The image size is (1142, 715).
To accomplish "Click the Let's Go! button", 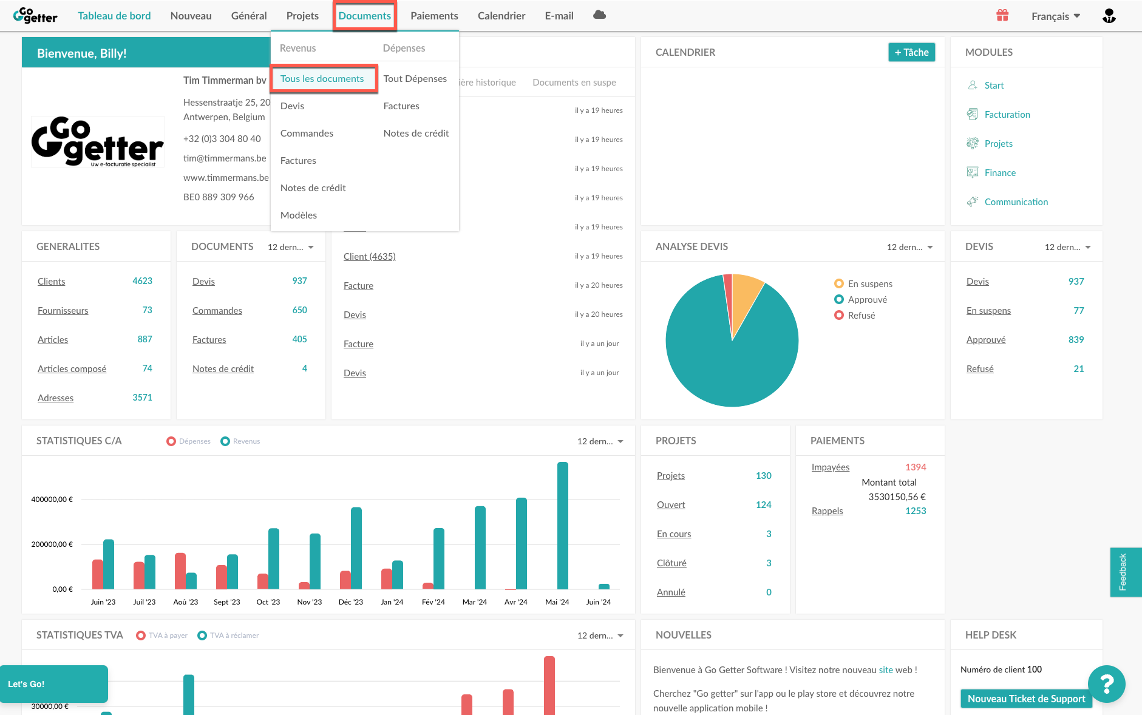I will coord(54,684).
